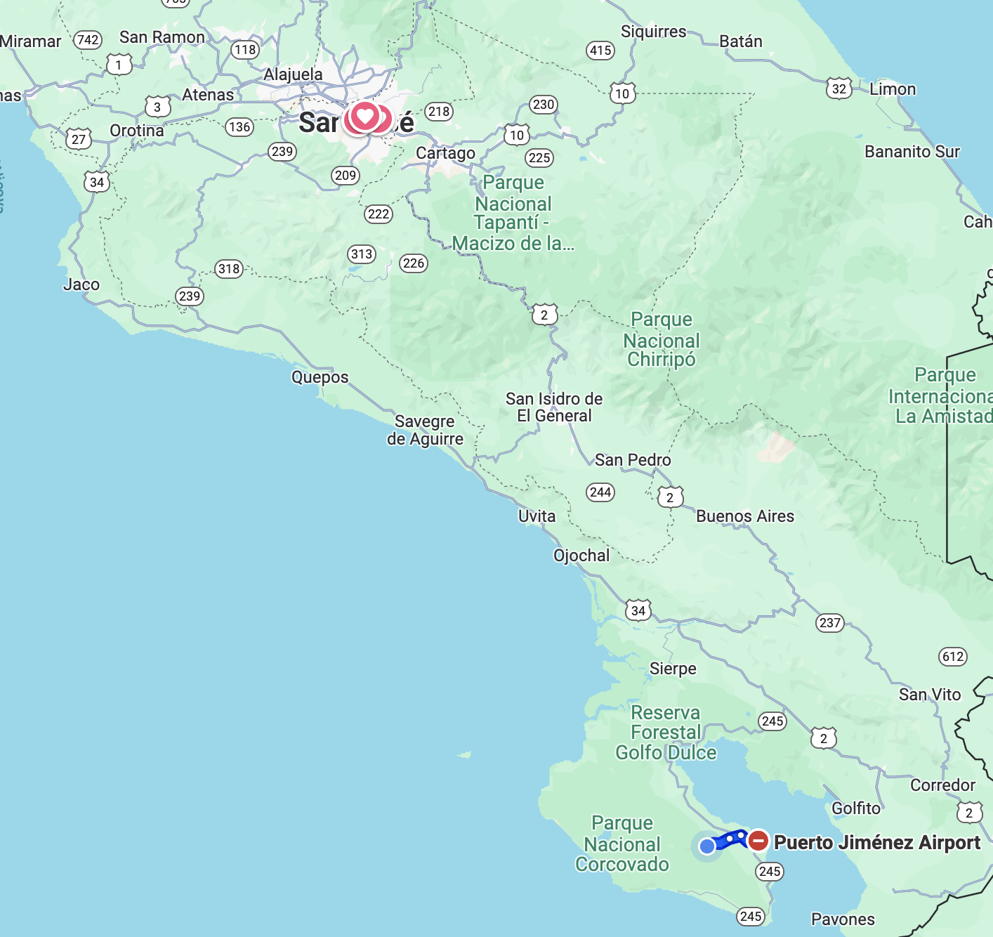Click the route 1 shield below San Ramon
This screenshot has width=993, height=937.
click(x=119, y=65)
